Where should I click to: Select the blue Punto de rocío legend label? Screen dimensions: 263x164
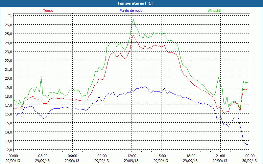[131, 10]
